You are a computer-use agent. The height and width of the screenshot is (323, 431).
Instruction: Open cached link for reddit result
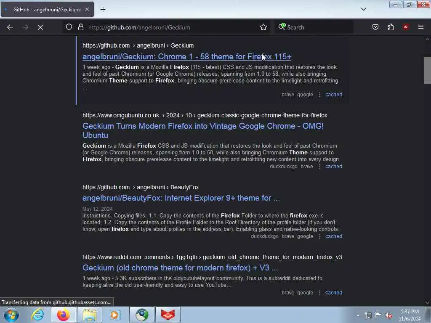click(x=334, y=293)
